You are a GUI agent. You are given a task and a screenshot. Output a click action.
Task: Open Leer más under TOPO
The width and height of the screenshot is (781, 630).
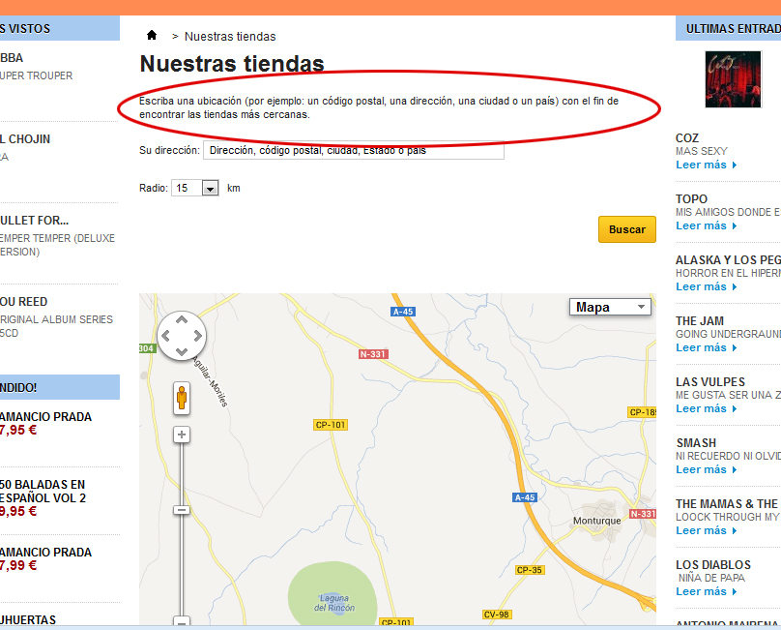(706, 225)
